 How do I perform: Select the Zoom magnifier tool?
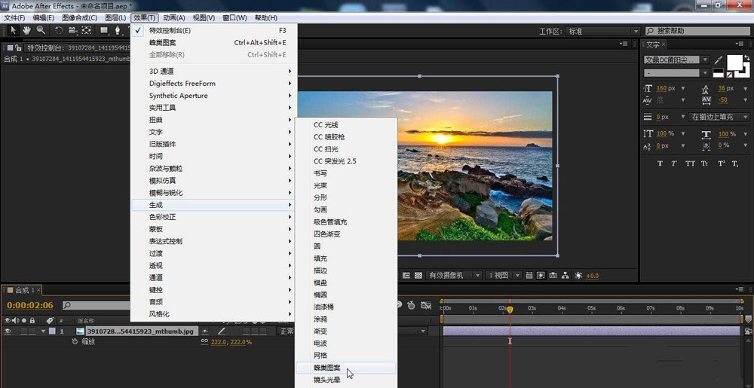tap(41, 31)
